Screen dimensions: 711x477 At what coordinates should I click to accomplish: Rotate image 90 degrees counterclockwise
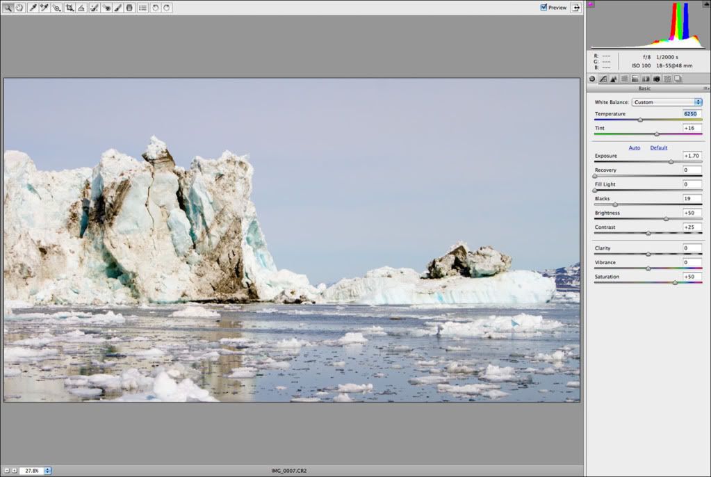pos(155,8)
